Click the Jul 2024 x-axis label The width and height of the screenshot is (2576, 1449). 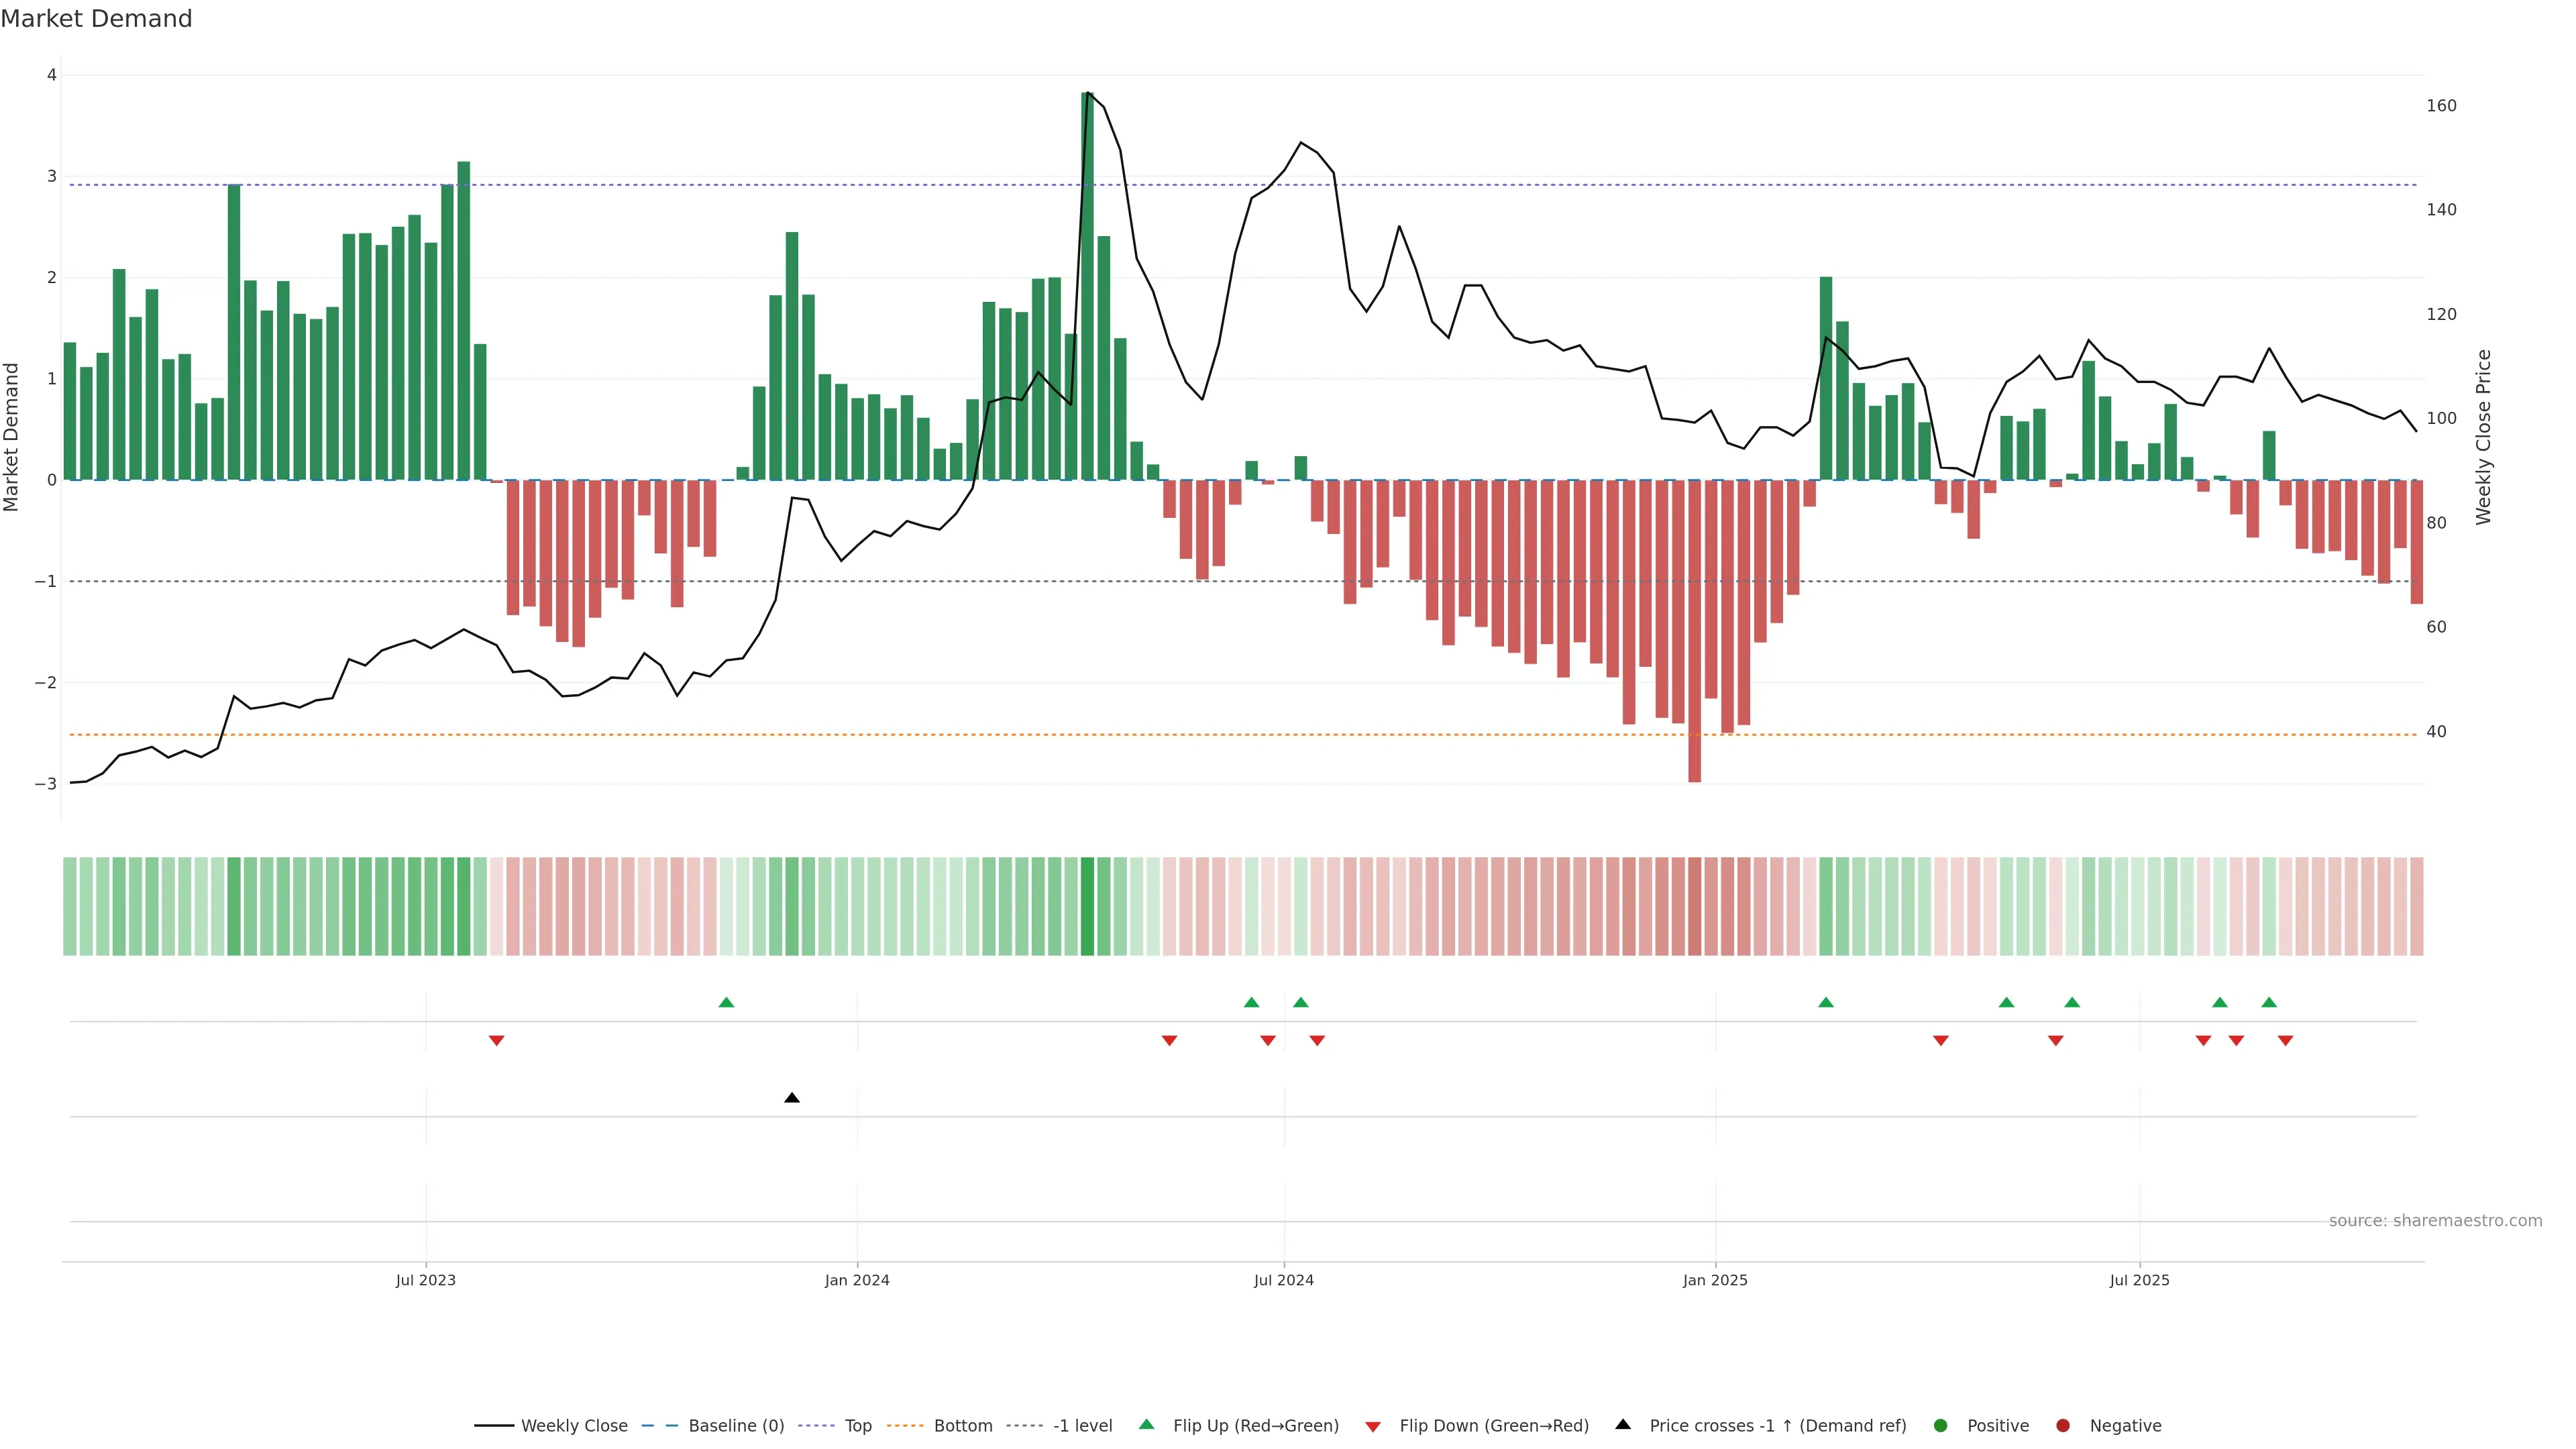point(1284,1280)
